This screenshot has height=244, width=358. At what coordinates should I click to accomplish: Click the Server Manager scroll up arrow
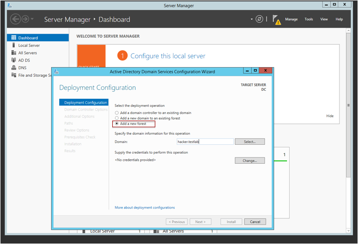coord(348,31)
